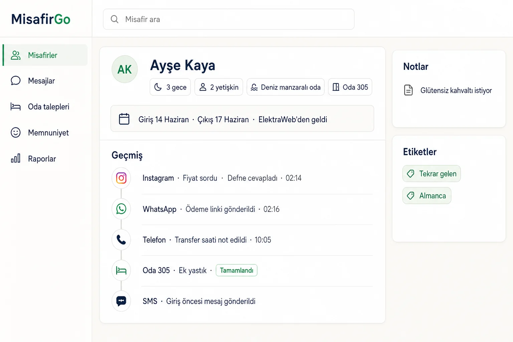Click the waves icon in Deniz manzaralı chip
The image size is (513, 342).
click(254, 87)
